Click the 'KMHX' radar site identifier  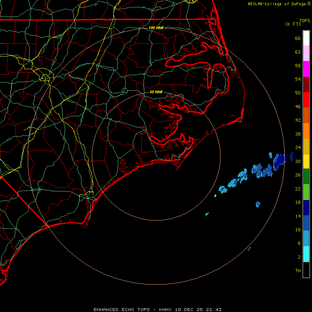[x=166, y=310]
